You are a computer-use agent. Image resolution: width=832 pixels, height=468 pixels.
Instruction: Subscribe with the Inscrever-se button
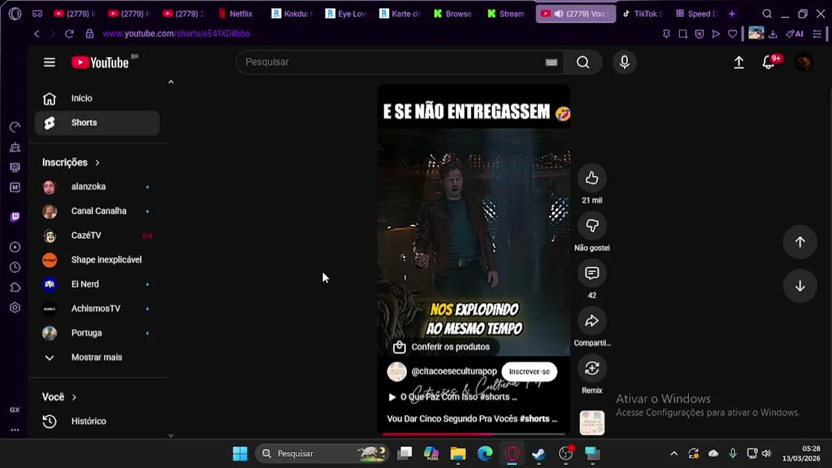tap(529, 372)
